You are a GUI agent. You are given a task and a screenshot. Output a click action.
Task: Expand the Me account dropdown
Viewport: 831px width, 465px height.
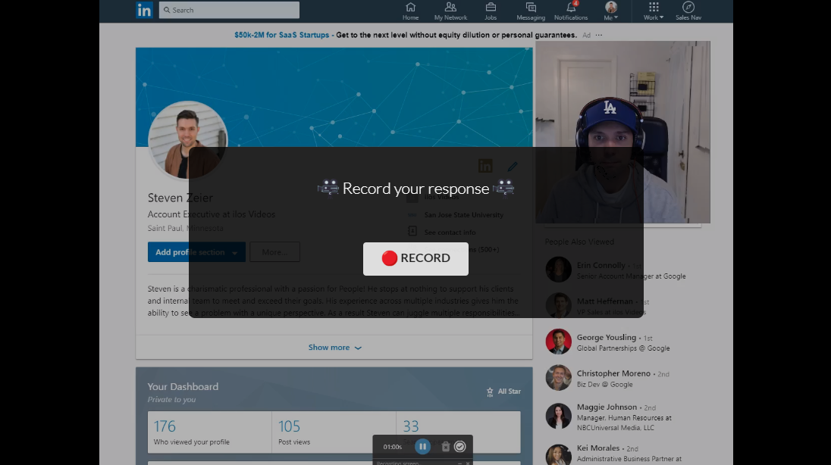click(x=610, y=11)
